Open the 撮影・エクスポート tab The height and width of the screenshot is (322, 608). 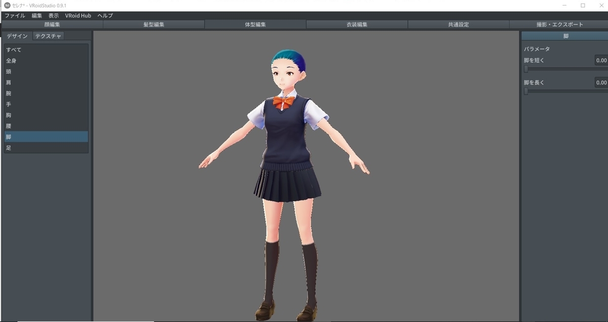(560, 24)
